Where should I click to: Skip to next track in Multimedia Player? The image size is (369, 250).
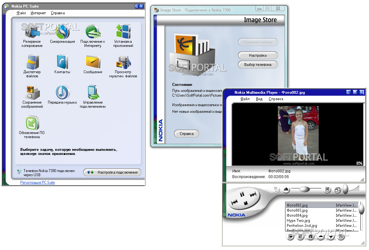pos(253,195)
